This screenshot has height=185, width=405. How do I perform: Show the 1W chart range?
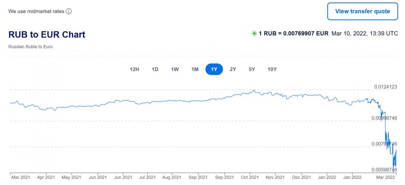click(x=175, y=69)
